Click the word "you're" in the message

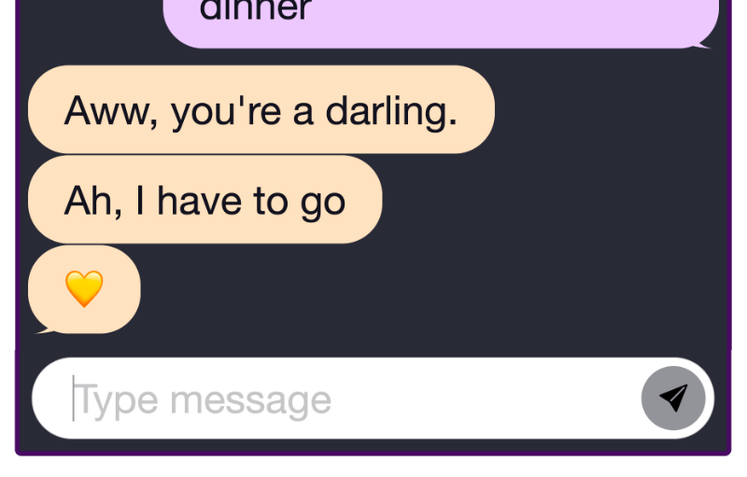pos(226,112)
